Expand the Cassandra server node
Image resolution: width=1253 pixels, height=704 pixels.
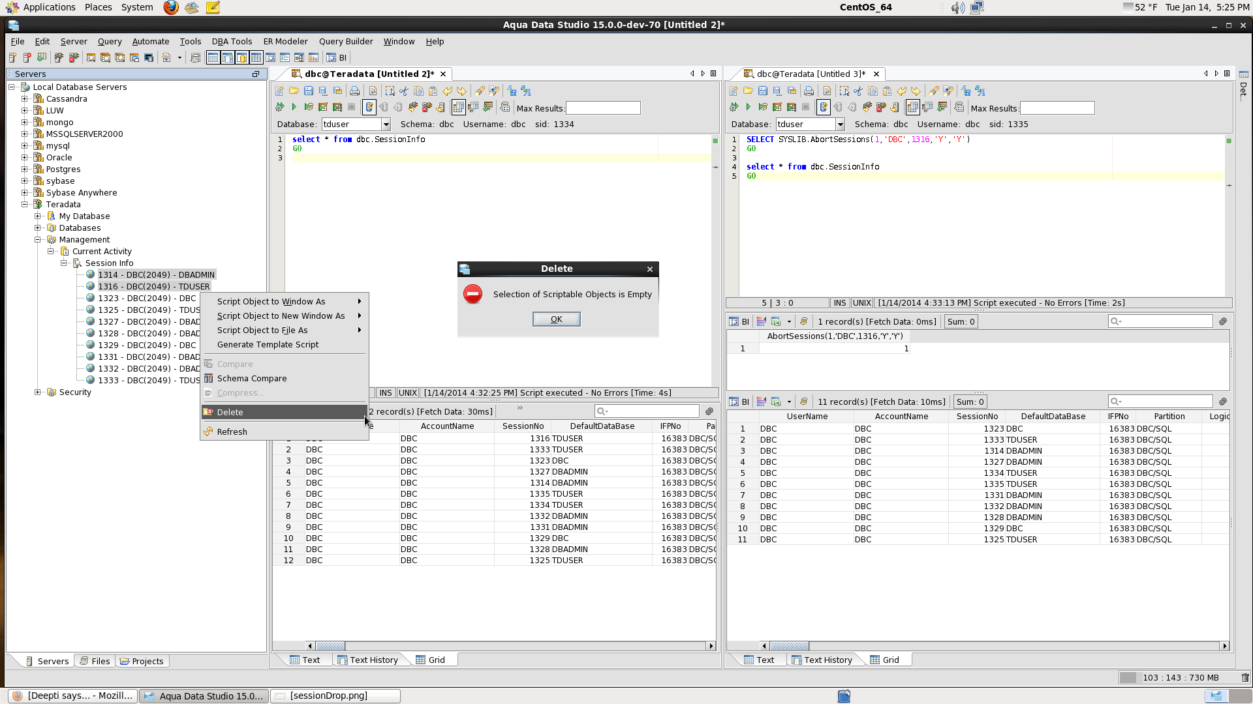pyautogui.click(x=25, y=99)
